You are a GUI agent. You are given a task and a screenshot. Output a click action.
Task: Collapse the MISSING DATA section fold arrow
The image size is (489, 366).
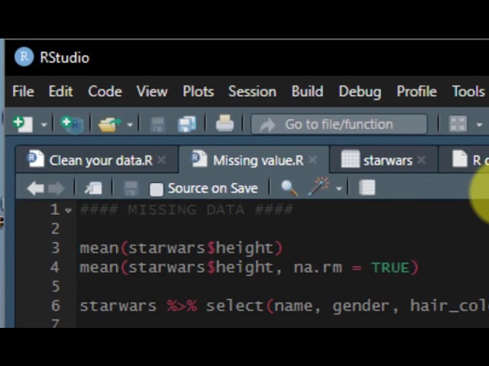pos(68,211)
